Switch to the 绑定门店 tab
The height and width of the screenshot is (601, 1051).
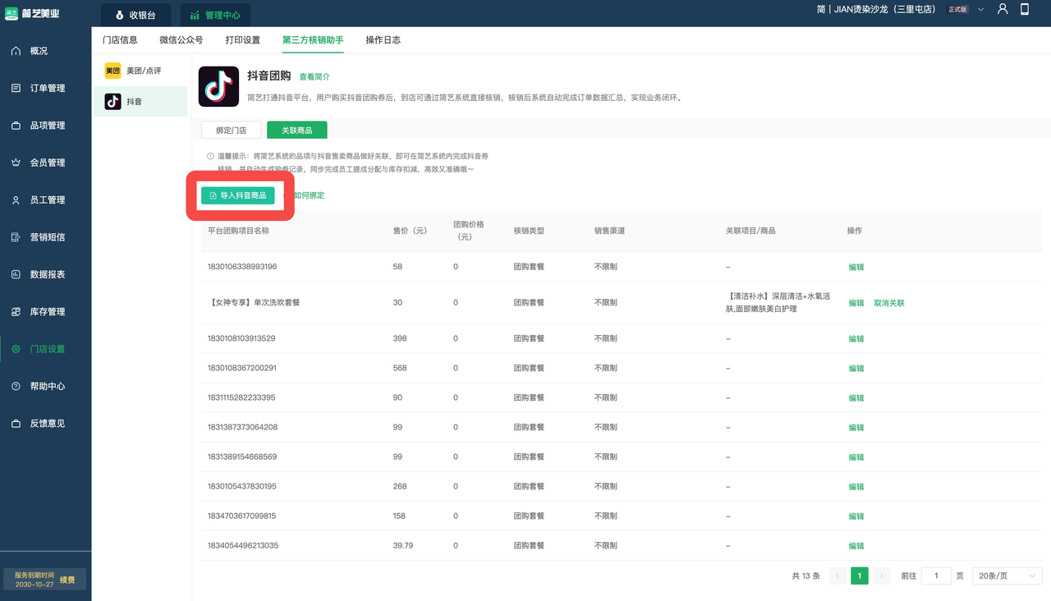click(x=231, y=130)
